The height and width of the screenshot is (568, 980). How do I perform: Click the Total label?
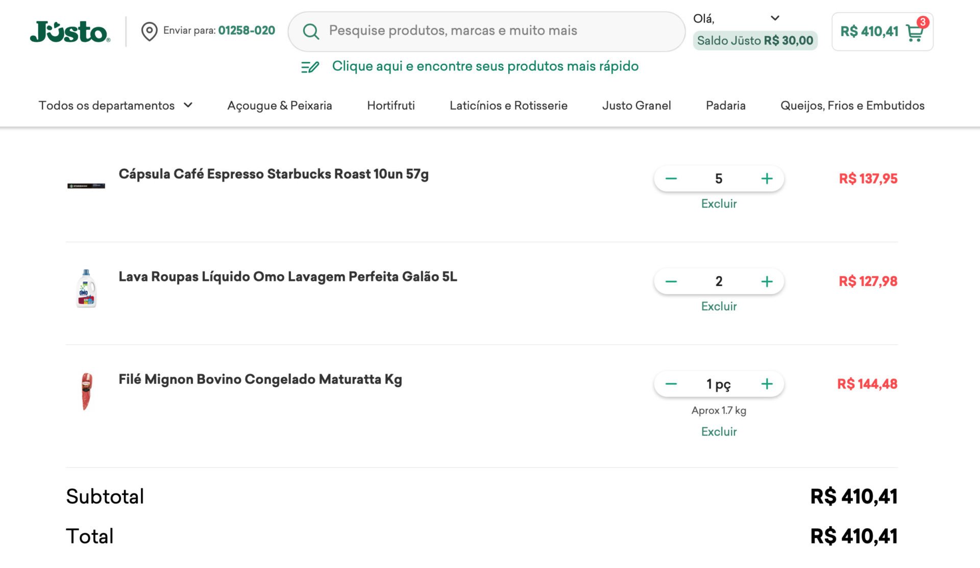(90, 536)
